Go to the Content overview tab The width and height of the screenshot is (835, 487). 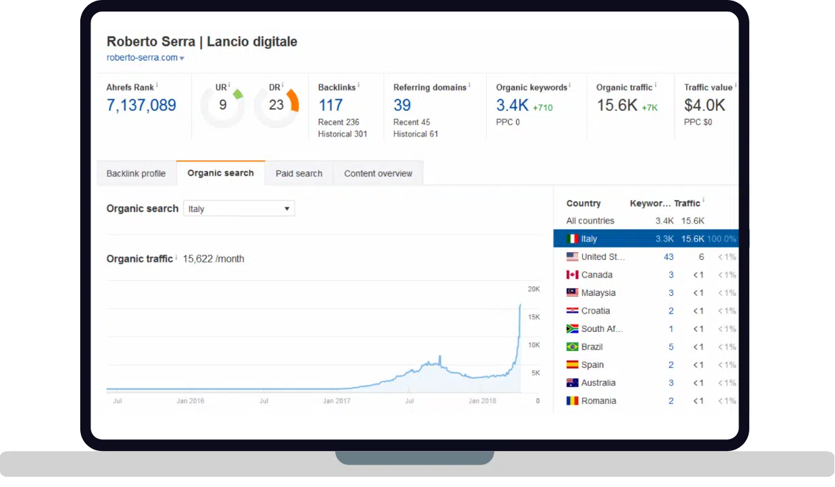(378, 173)
